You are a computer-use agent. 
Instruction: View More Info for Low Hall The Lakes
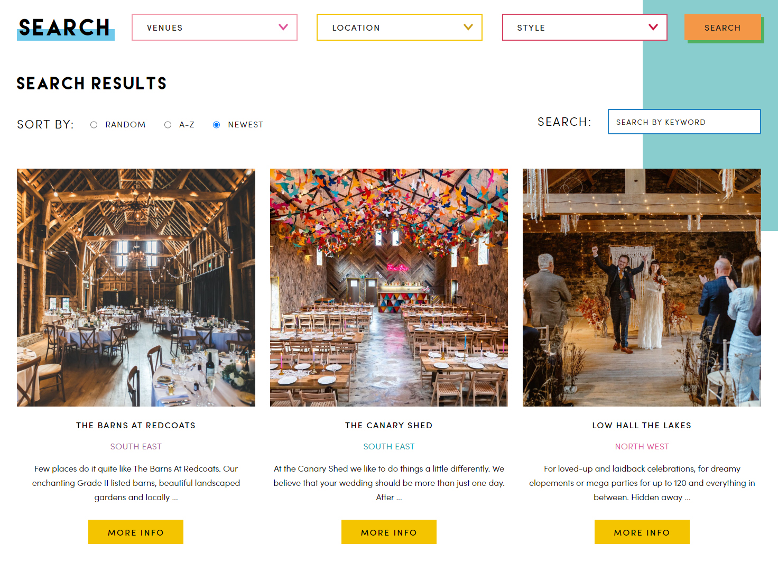[642, 532]
